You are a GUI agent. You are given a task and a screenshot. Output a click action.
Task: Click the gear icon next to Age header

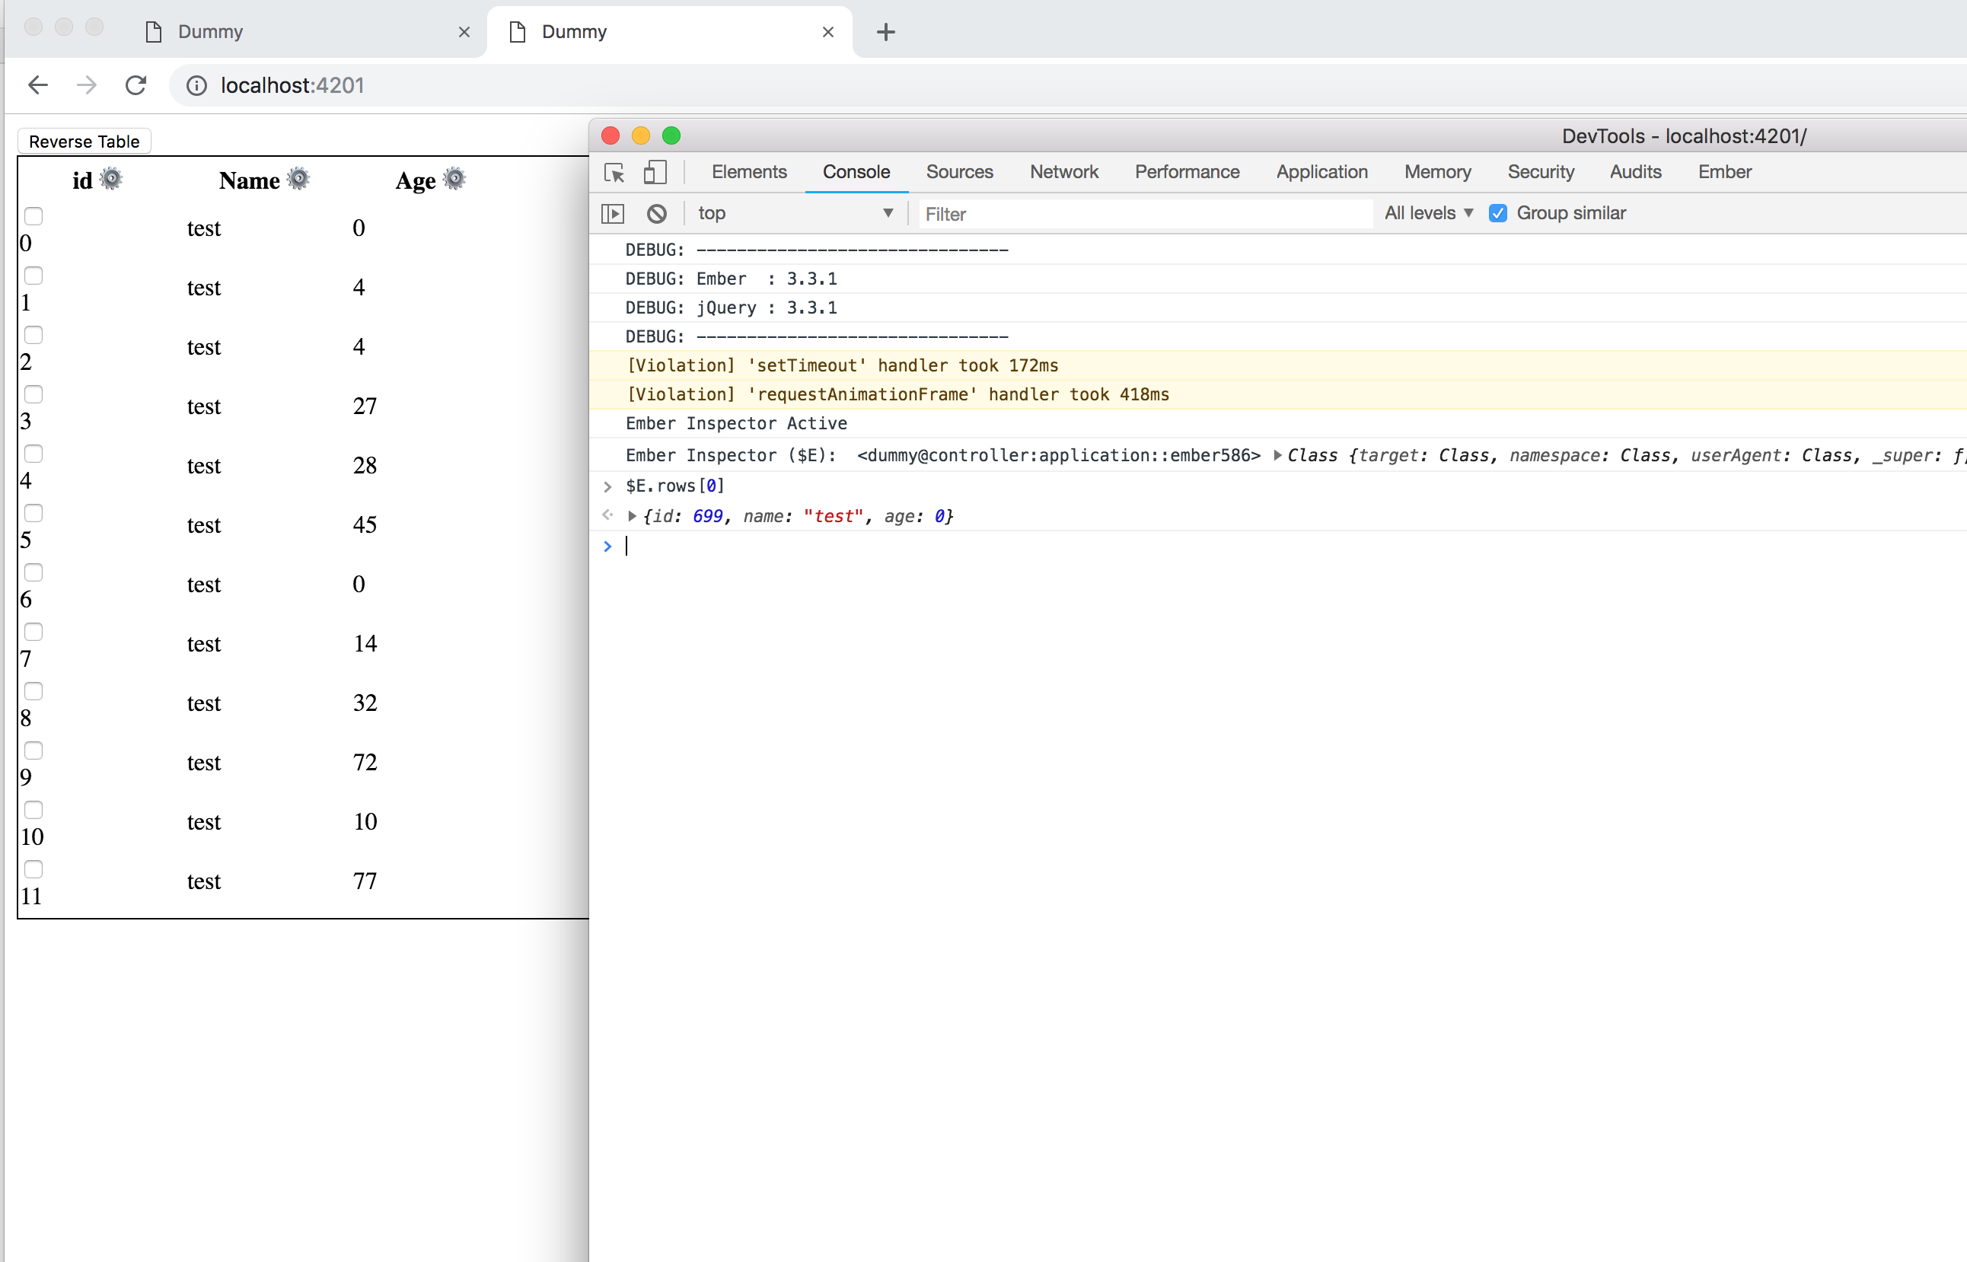454,180
